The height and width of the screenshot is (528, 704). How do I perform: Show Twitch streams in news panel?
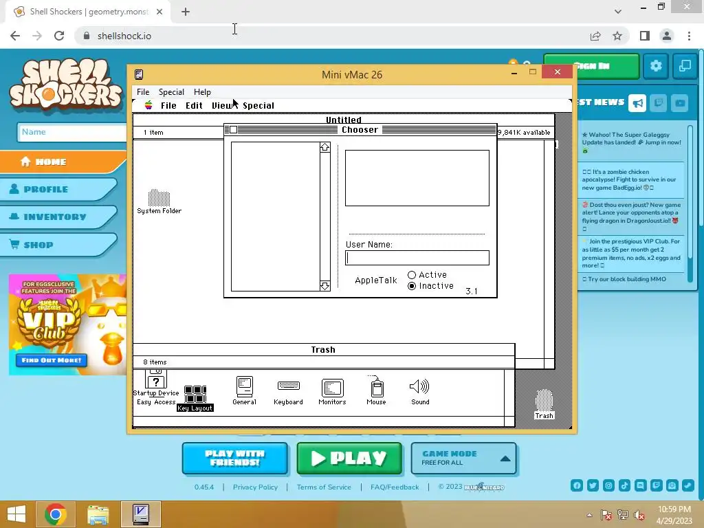point(658,103)
